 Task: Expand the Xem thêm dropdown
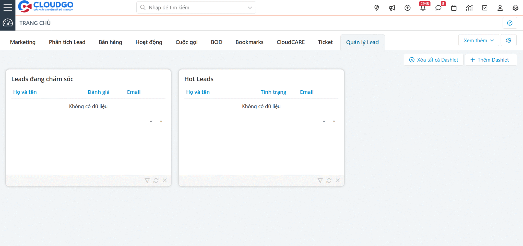click(x=479, y=40)
